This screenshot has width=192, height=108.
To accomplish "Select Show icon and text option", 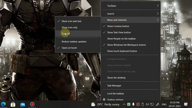I will pos(78,21).
